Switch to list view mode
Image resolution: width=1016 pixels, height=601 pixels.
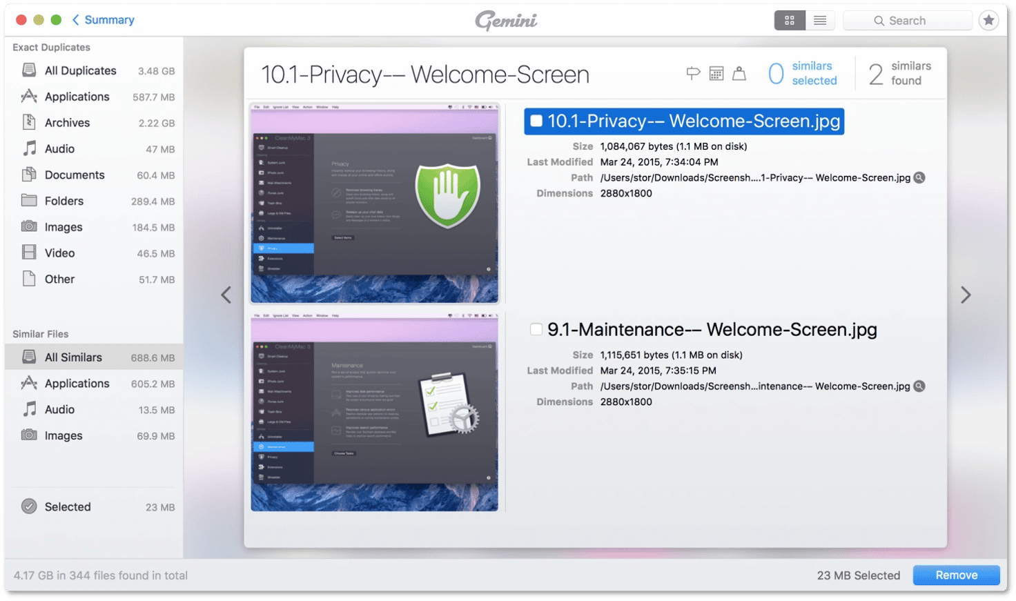click(x=820, y=21)
